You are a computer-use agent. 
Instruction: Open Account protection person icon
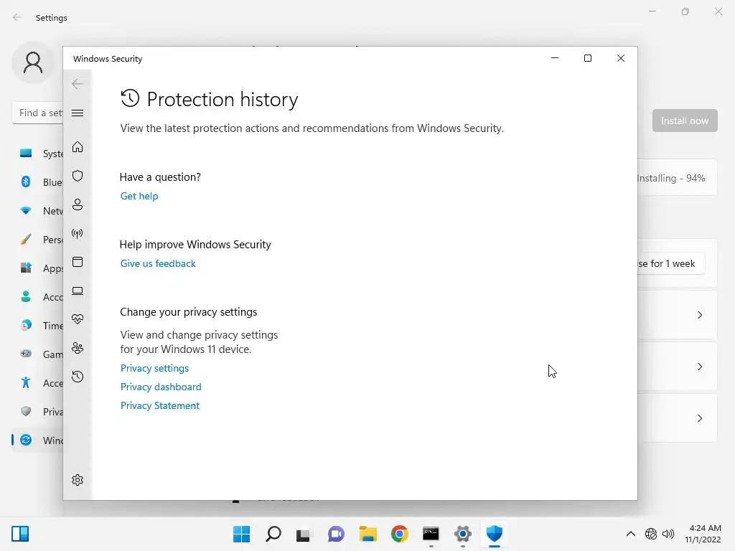(78, 204)
